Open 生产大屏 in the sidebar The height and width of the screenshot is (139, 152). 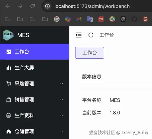coord(35,68)
